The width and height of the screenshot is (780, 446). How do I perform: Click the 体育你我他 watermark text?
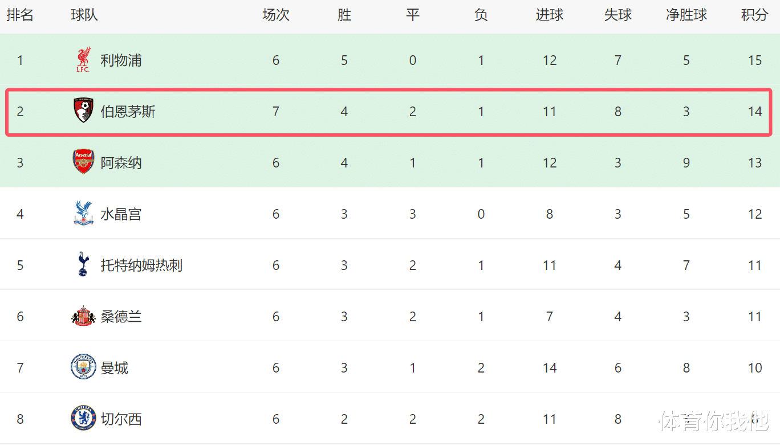pos(713,422)
